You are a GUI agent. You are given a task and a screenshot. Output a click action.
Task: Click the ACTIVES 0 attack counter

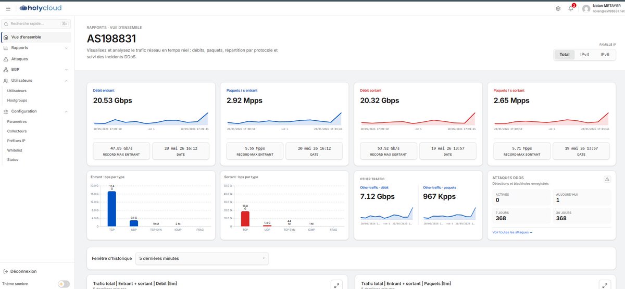click(521, 197)
